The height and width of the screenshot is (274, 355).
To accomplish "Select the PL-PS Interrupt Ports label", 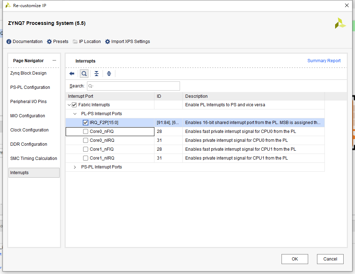I will [102, 114].
